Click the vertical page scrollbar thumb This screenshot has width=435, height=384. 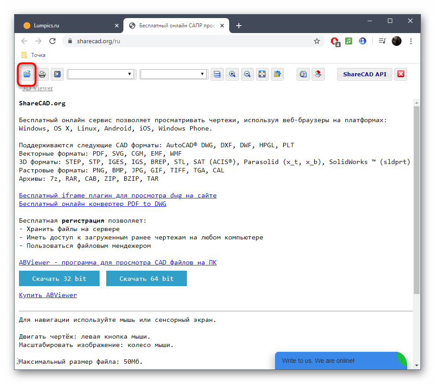[x=416, y=200]
